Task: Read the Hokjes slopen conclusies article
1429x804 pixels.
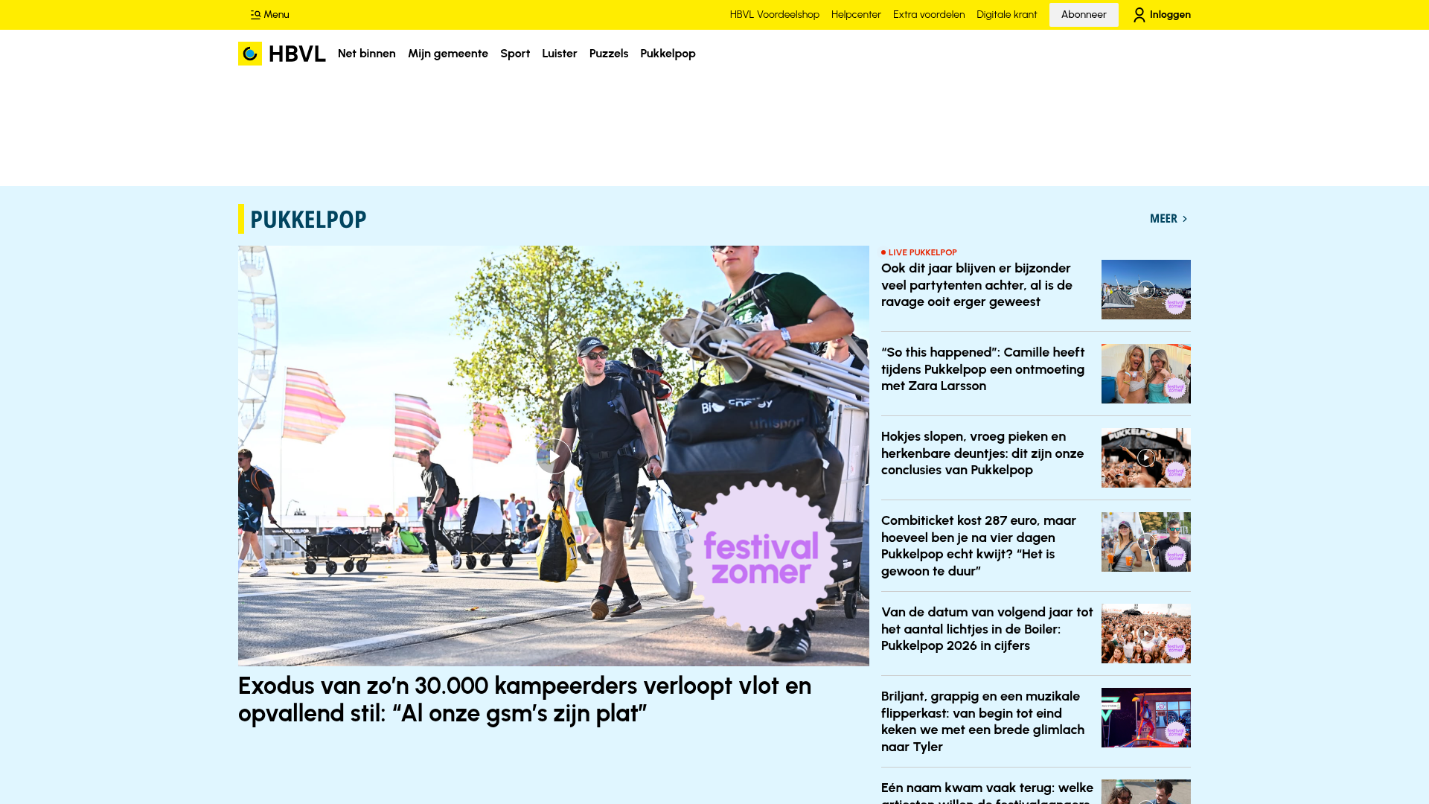Action: coord(982,453)
